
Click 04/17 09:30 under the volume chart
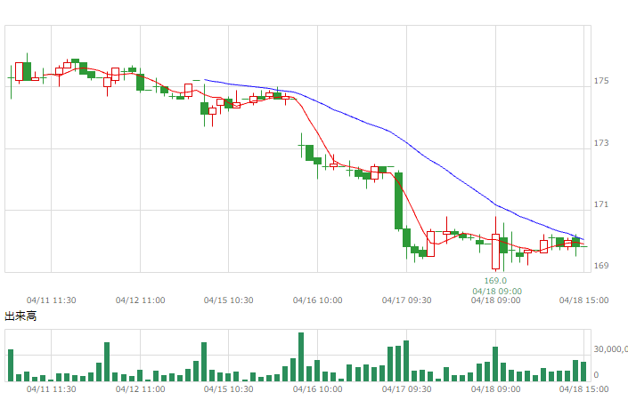(x=406, y=388)
